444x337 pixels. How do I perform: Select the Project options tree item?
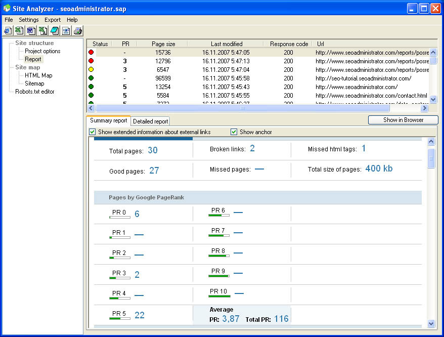click(x=42, y=51)
